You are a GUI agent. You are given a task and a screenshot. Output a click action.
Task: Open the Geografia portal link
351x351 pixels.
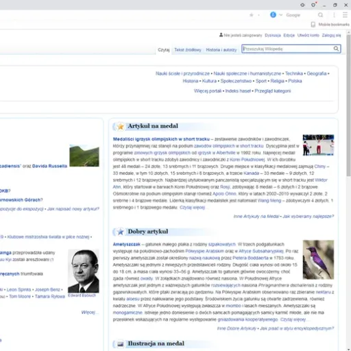pyautogui.click(x=317, y=73)
